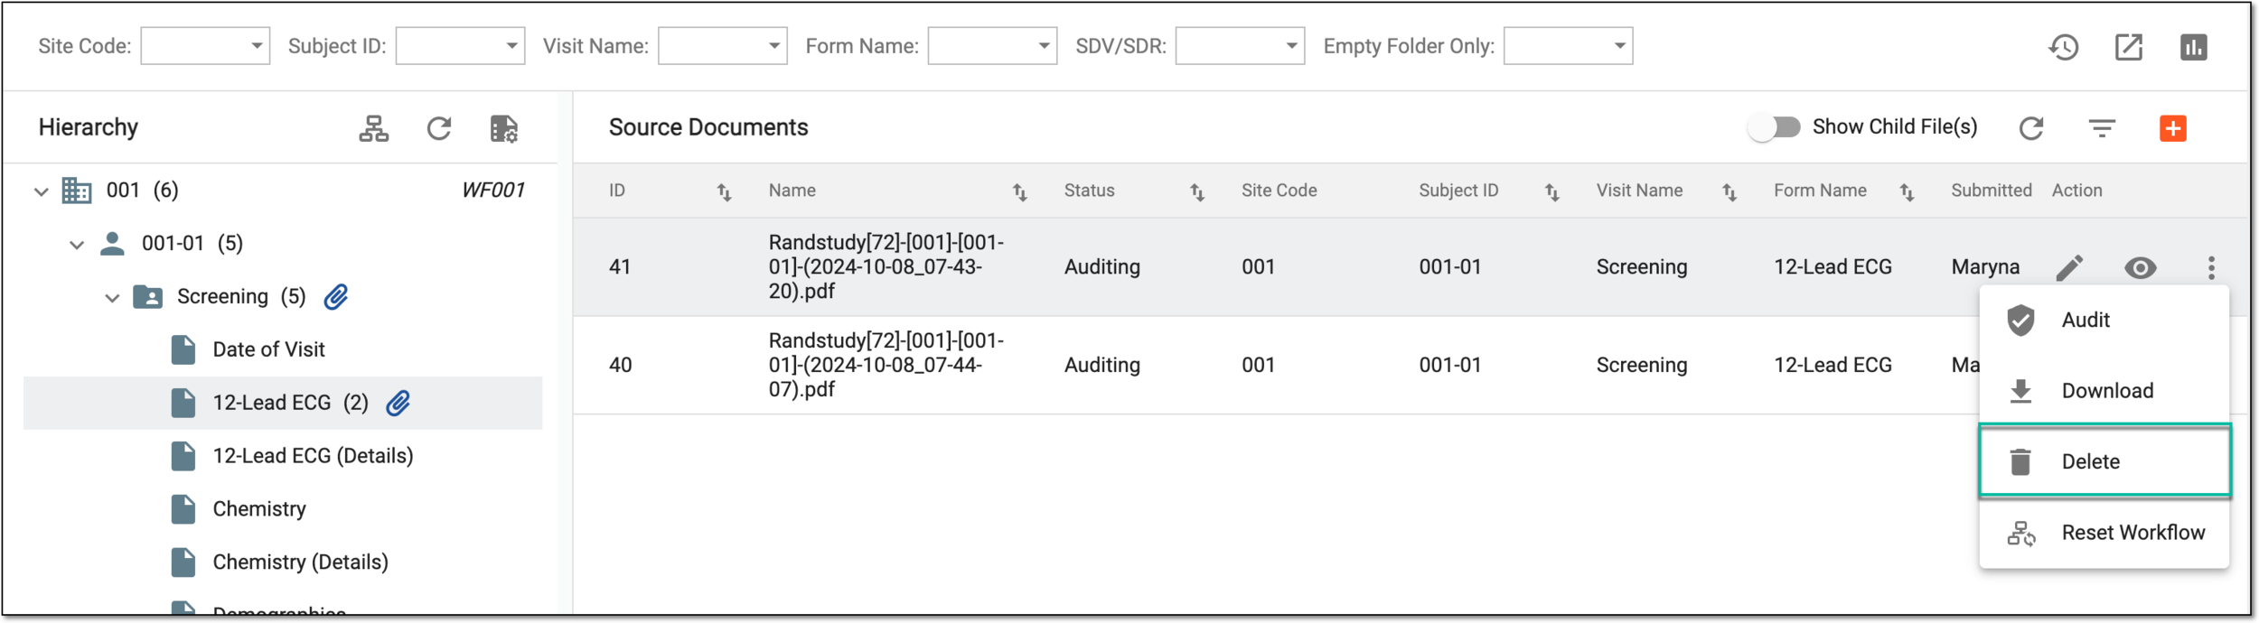Collapse the 001-01 subject node
Viewport: 2259px width, 623px height.
point(77,244)
